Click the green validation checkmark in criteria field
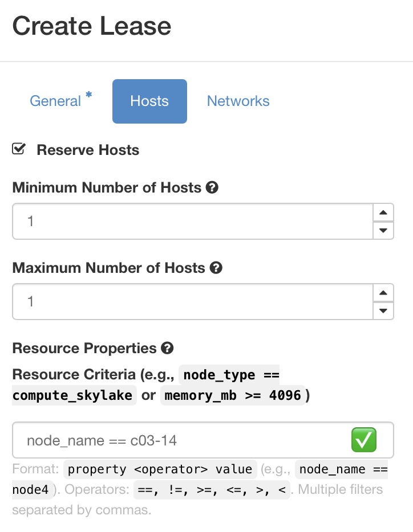 click(363, 440)
